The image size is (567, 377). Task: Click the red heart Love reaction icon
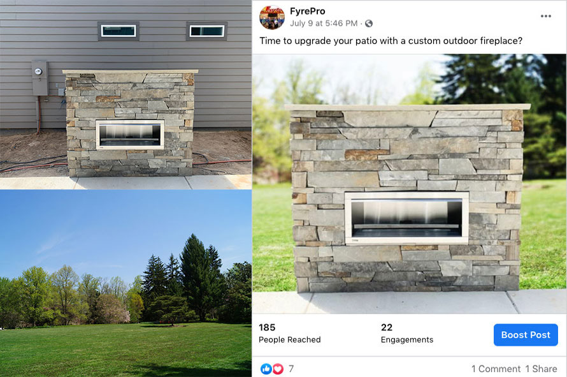point(277,369)
